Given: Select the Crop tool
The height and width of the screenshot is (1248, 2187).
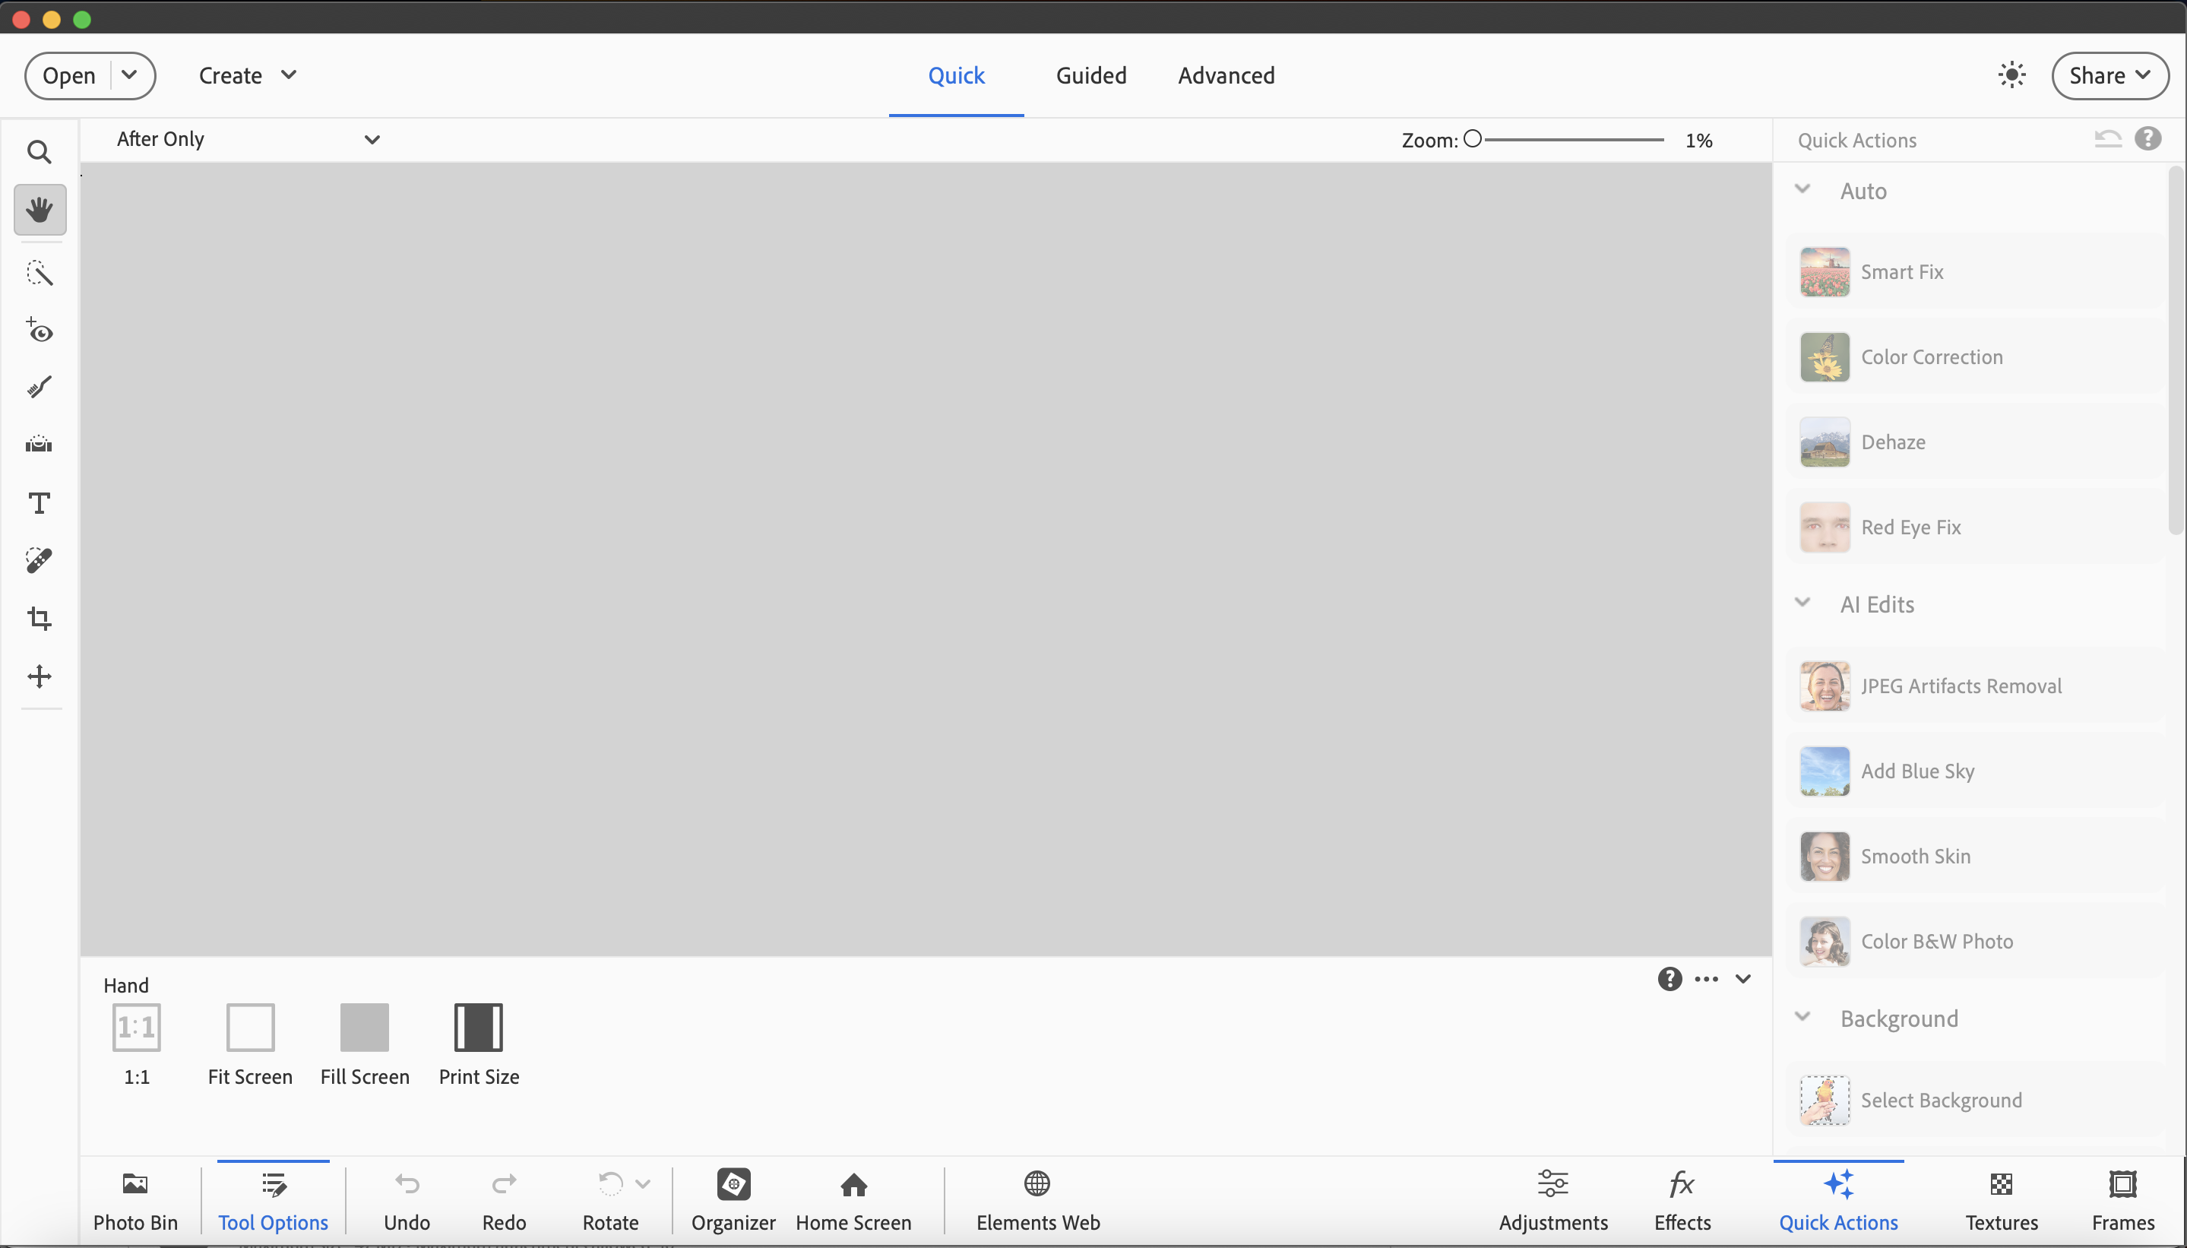Looking at the screenshot, I should [39, 619].
